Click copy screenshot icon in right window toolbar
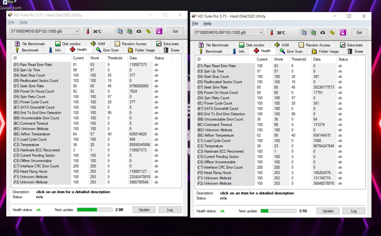Viewport: 381px width, 236px height. coord(313,33)
